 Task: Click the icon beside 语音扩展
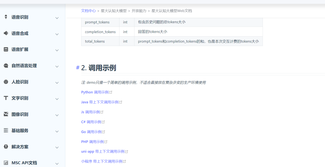(x=6, y=49)
